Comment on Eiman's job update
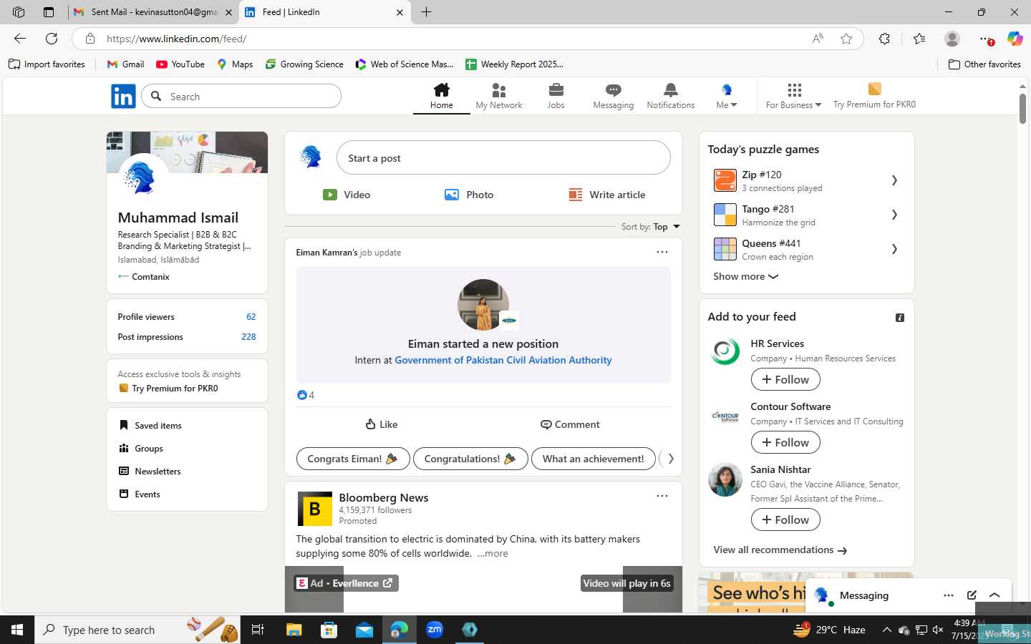The height and width of the screenshot is (644, 1031). 570,424
